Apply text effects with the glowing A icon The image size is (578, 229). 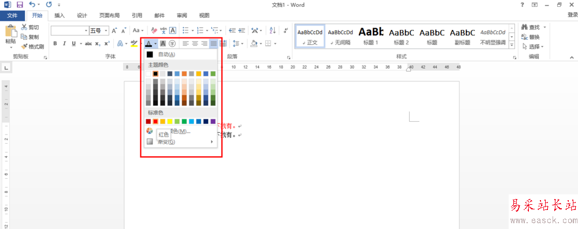coord(120,43)
